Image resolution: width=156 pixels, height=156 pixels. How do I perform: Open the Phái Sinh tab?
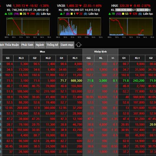(x=27, y=45)
